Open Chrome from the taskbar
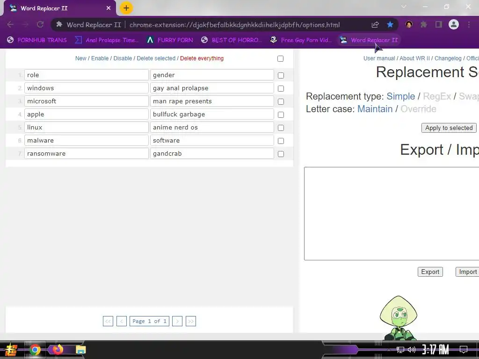 (x=35, y=350)
